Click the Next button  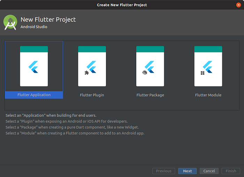(188, 171)
